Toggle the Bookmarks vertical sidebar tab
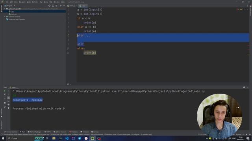The width and height of the screenshot is (252, 141). (x=2, y=113)
